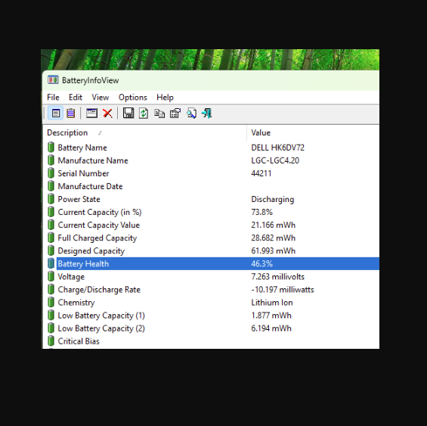The height and width of the screenshot is (426, 427).
Task: Click the BatteryInfoView title bar app icon
Action: 53,80
